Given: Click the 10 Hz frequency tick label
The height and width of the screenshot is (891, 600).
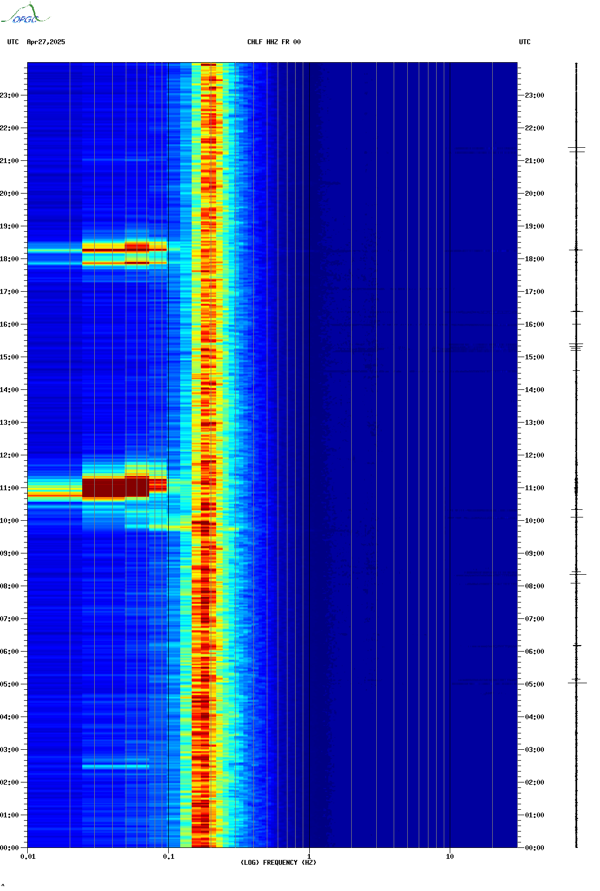Looking at the screenshot, I should (x=450, y=857).
